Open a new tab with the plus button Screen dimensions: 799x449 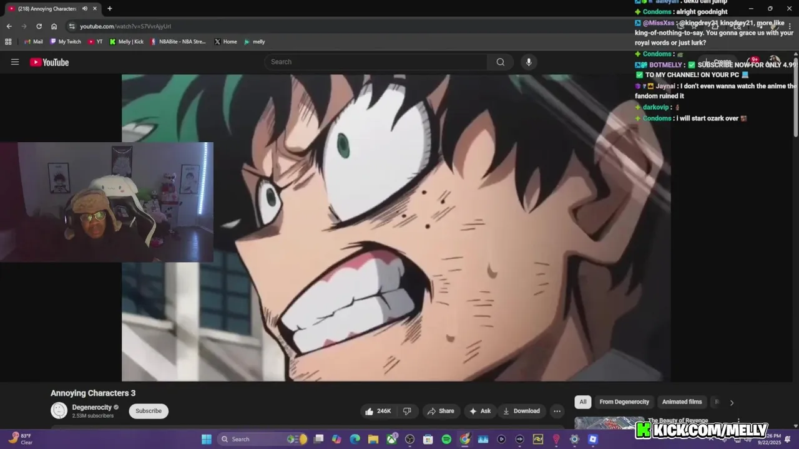tap(110, 9)
